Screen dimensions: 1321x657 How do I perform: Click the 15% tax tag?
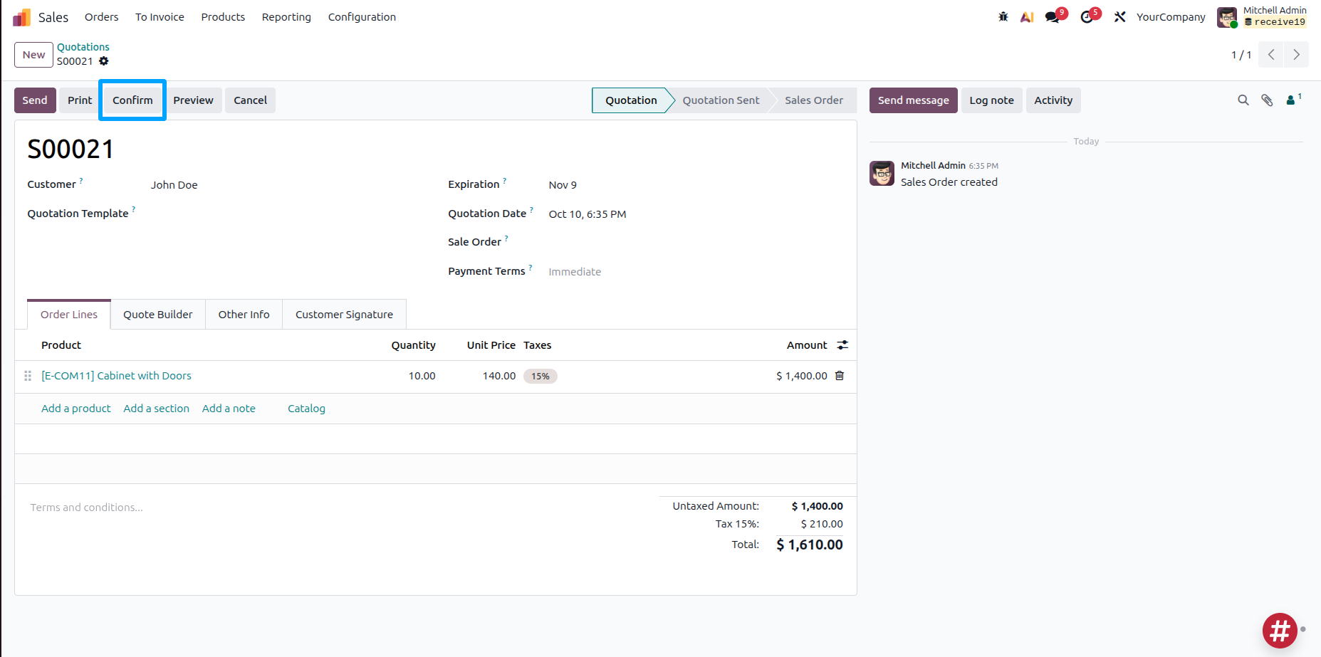click(541, 376)
